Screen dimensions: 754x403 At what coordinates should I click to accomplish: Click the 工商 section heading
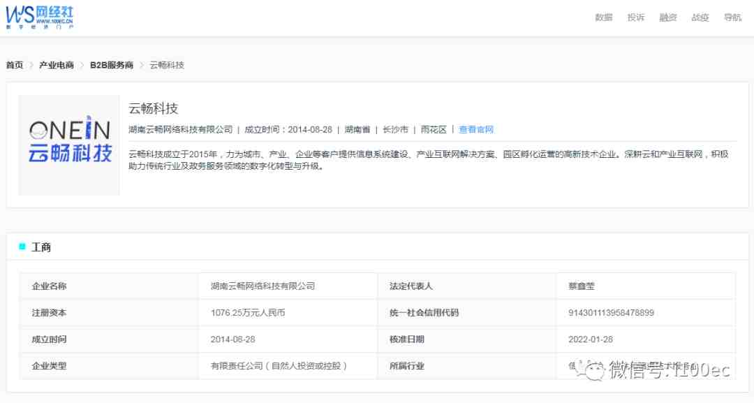click(x=41, y=247)
